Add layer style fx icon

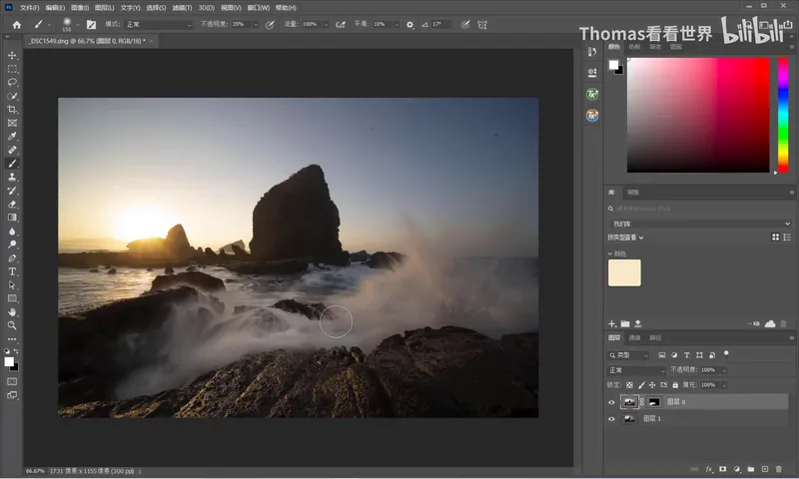709,469
